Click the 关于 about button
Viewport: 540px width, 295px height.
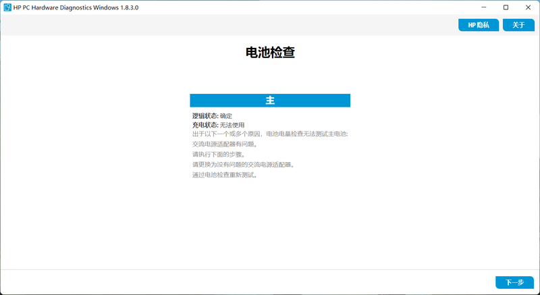[x=518, y=25]
